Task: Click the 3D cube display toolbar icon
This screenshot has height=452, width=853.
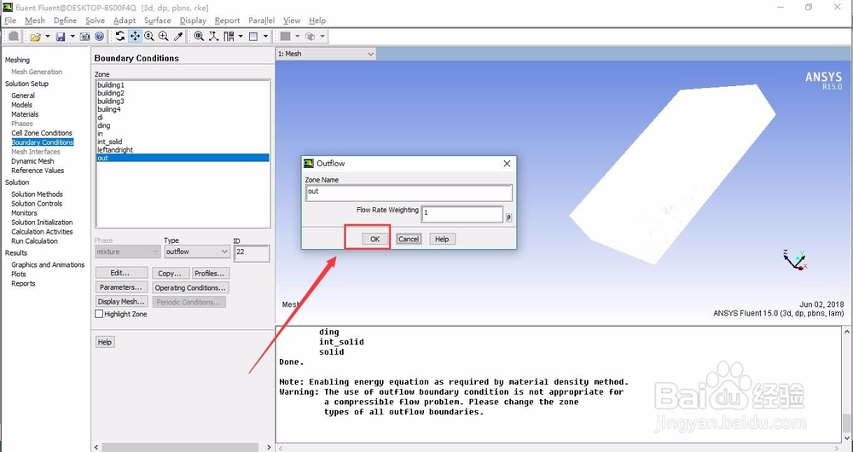Action: [x=310, y=37]
